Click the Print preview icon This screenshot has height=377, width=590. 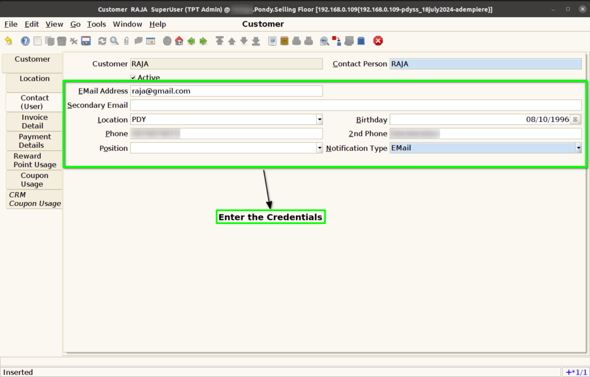click(297, 41)
